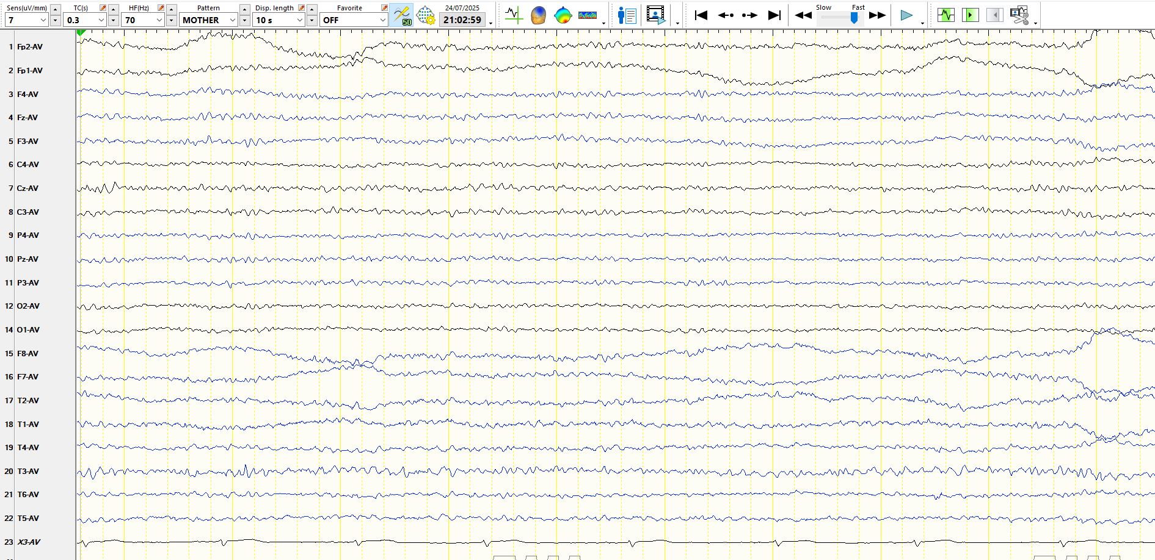Open the Pattern dropdown showing MOTHER
1155x560 pixels.
208,20
